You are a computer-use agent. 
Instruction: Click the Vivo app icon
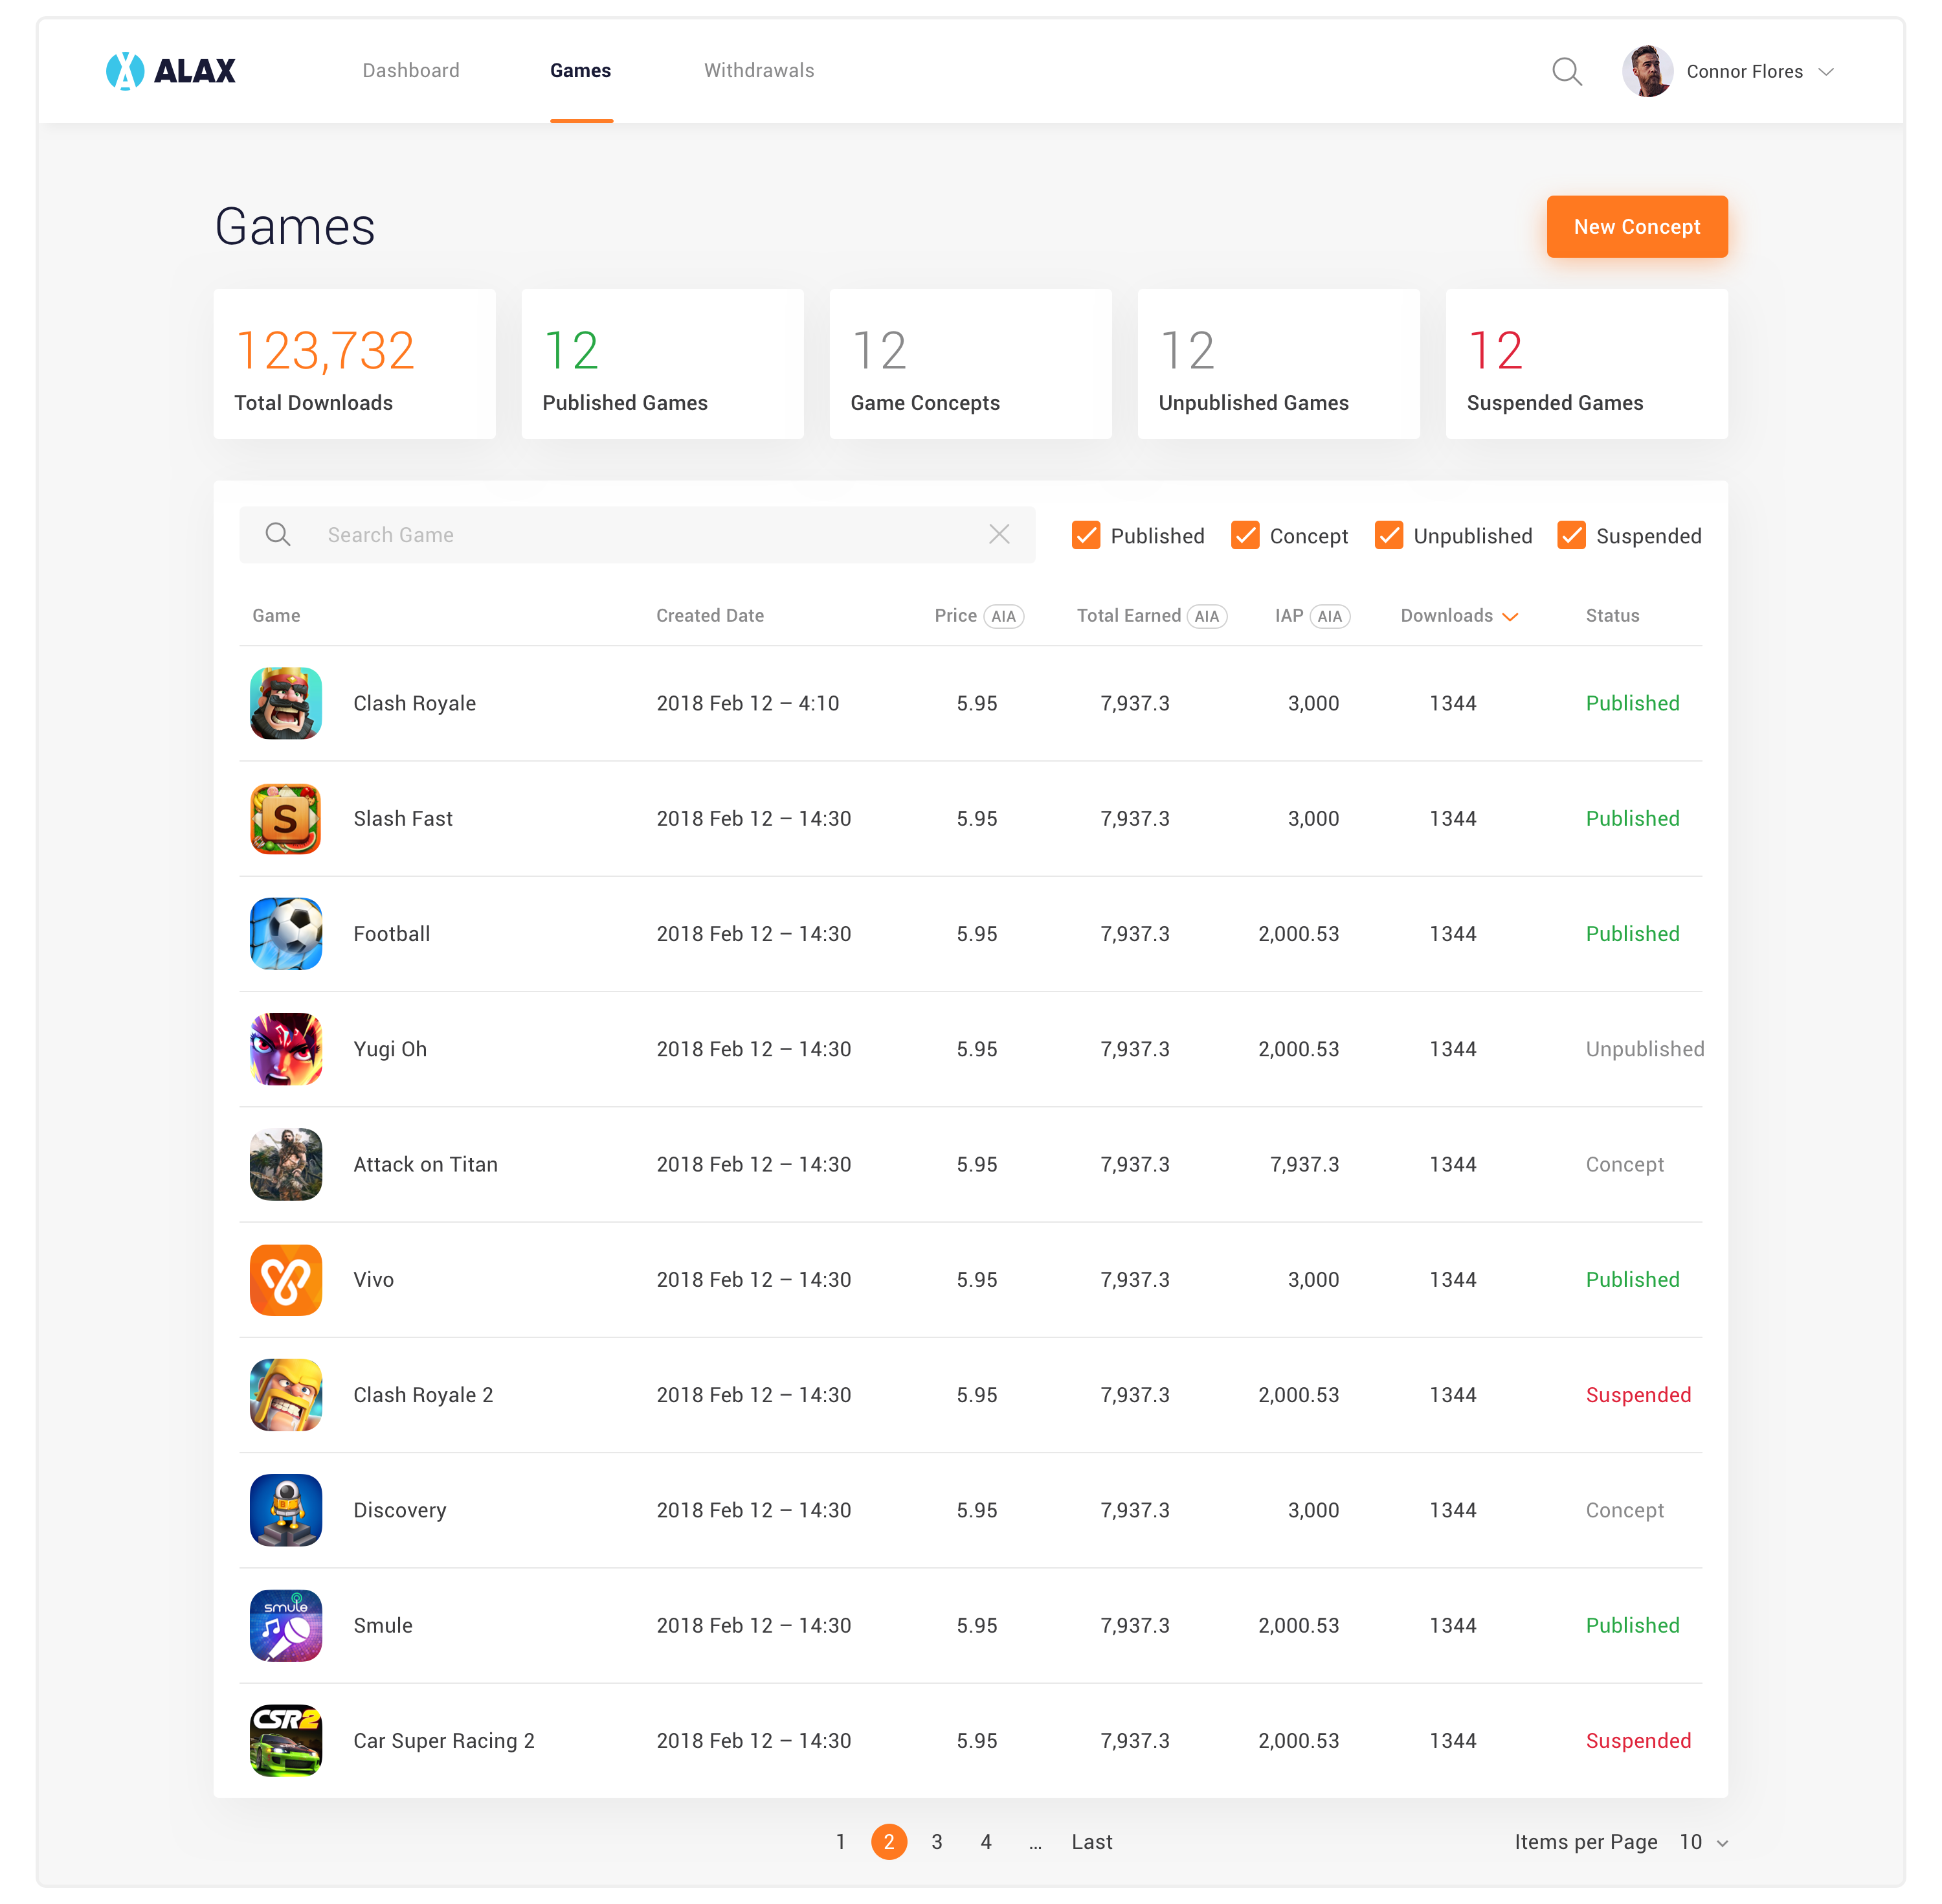click(286, 1279)
